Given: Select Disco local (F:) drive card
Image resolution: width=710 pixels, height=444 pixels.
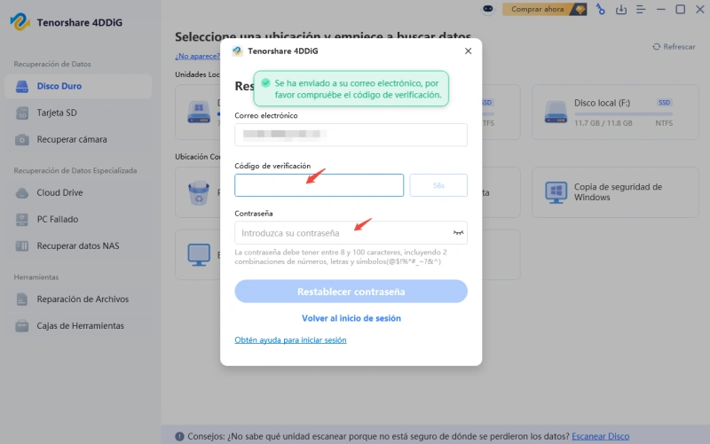Looking at the screenshot, I should pos(615,113).
